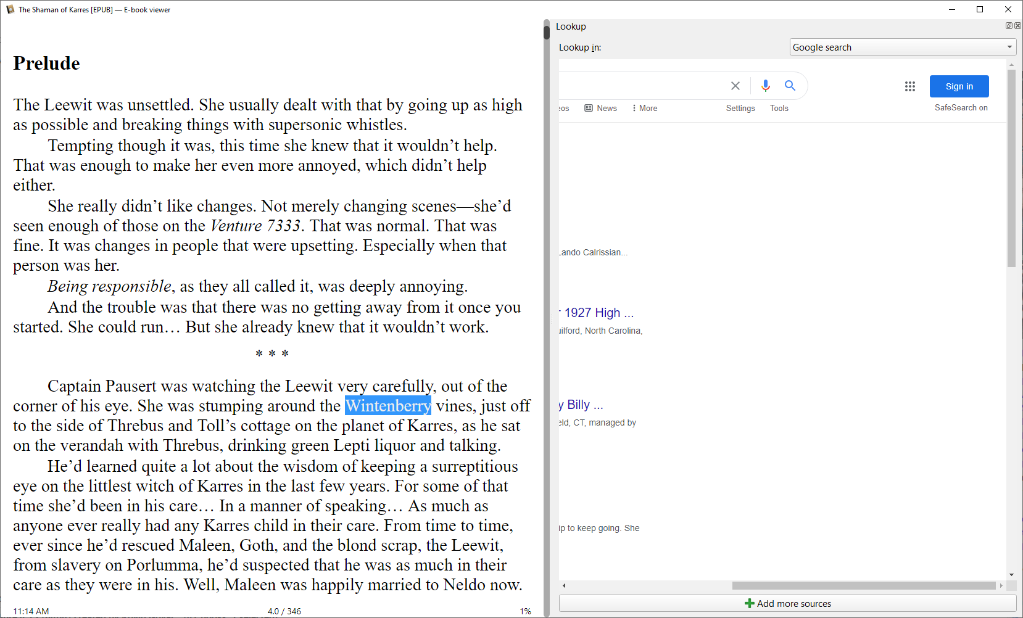
Task: Click the Lookup panel horizontal scrollbar thumb
Action: pyautogui.click(x=864, y=585)
